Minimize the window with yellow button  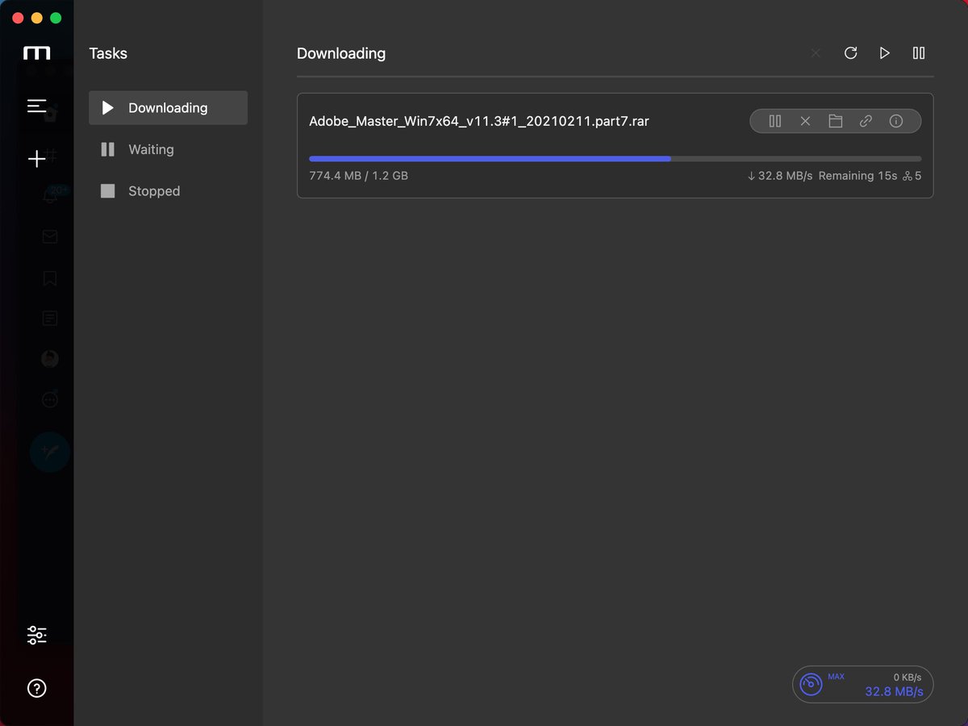point(36,18)
